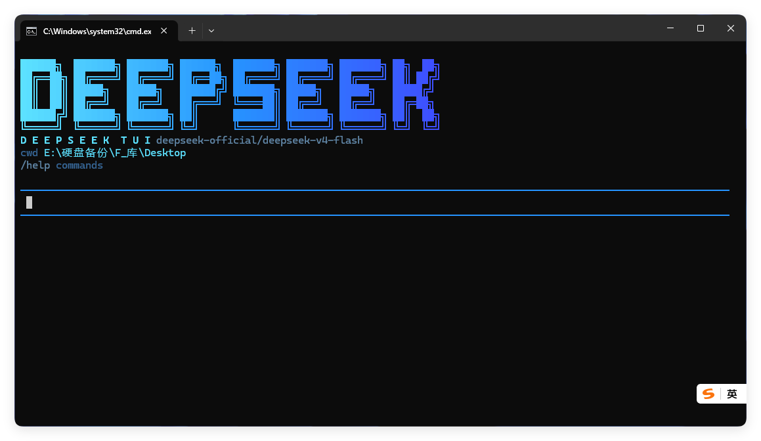Open a new terminal tab

coord(192,31)
